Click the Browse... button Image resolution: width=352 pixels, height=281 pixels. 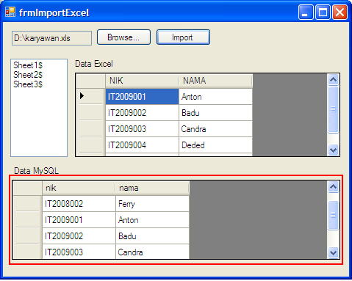pyautogui.click(x=123, y=37)
